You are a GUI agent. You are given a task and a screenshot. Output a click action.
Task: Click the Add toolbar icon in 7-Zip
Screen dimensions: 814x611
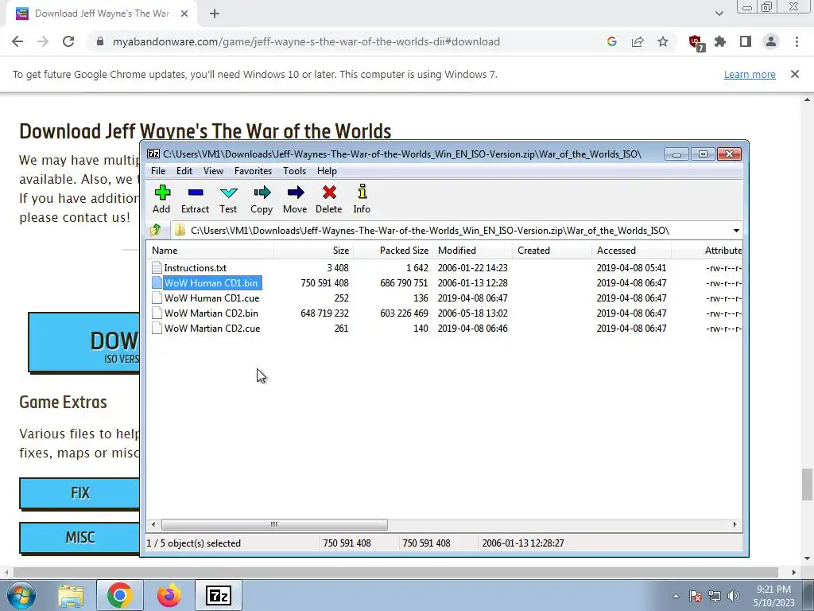[x=162, y=199]
